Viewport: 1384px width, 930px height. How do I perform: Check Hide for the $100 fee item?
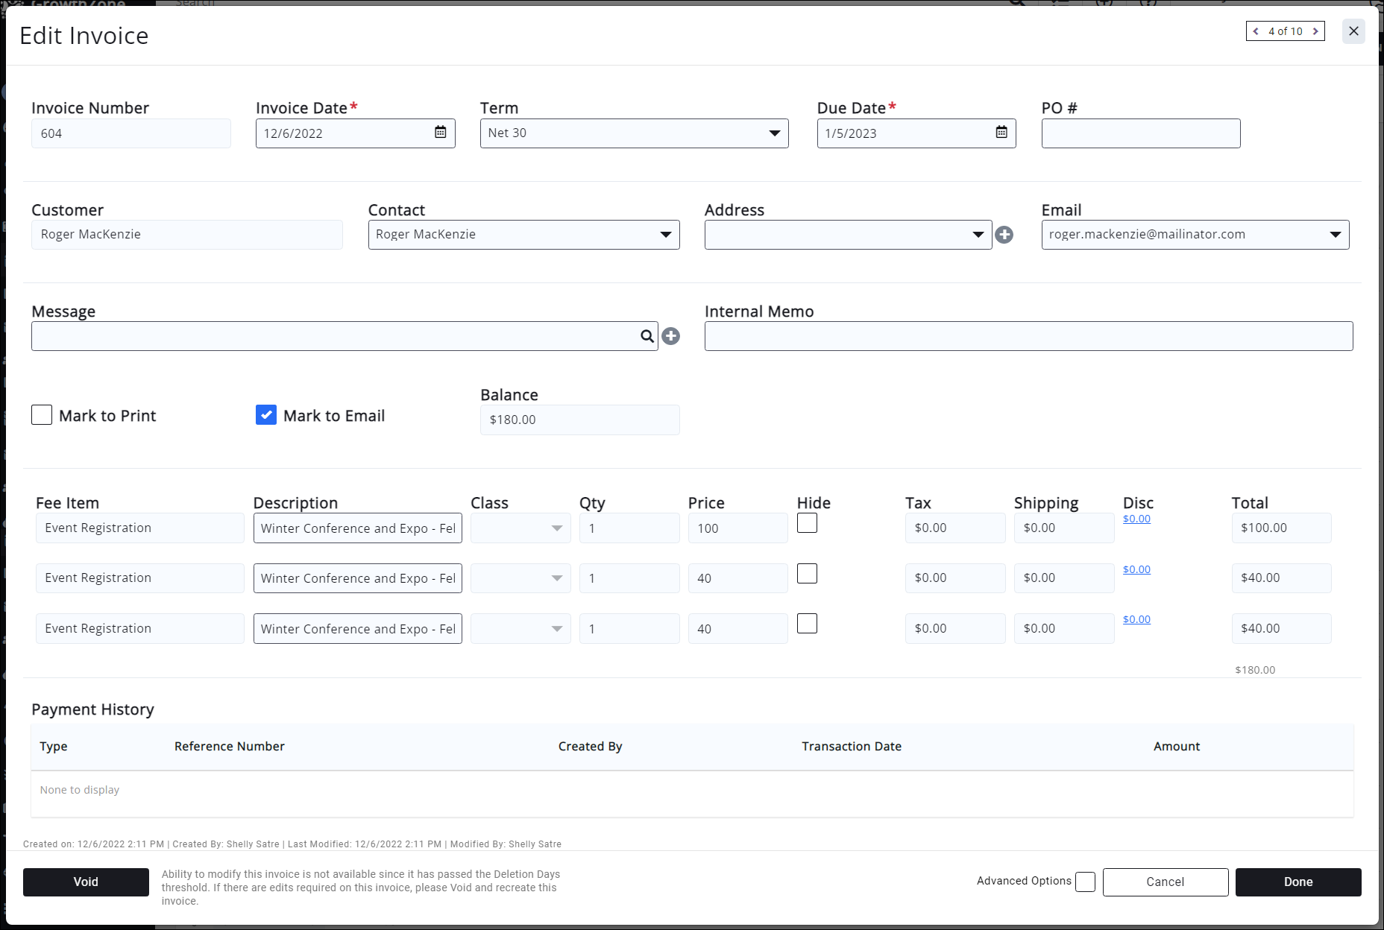(807, 523)
